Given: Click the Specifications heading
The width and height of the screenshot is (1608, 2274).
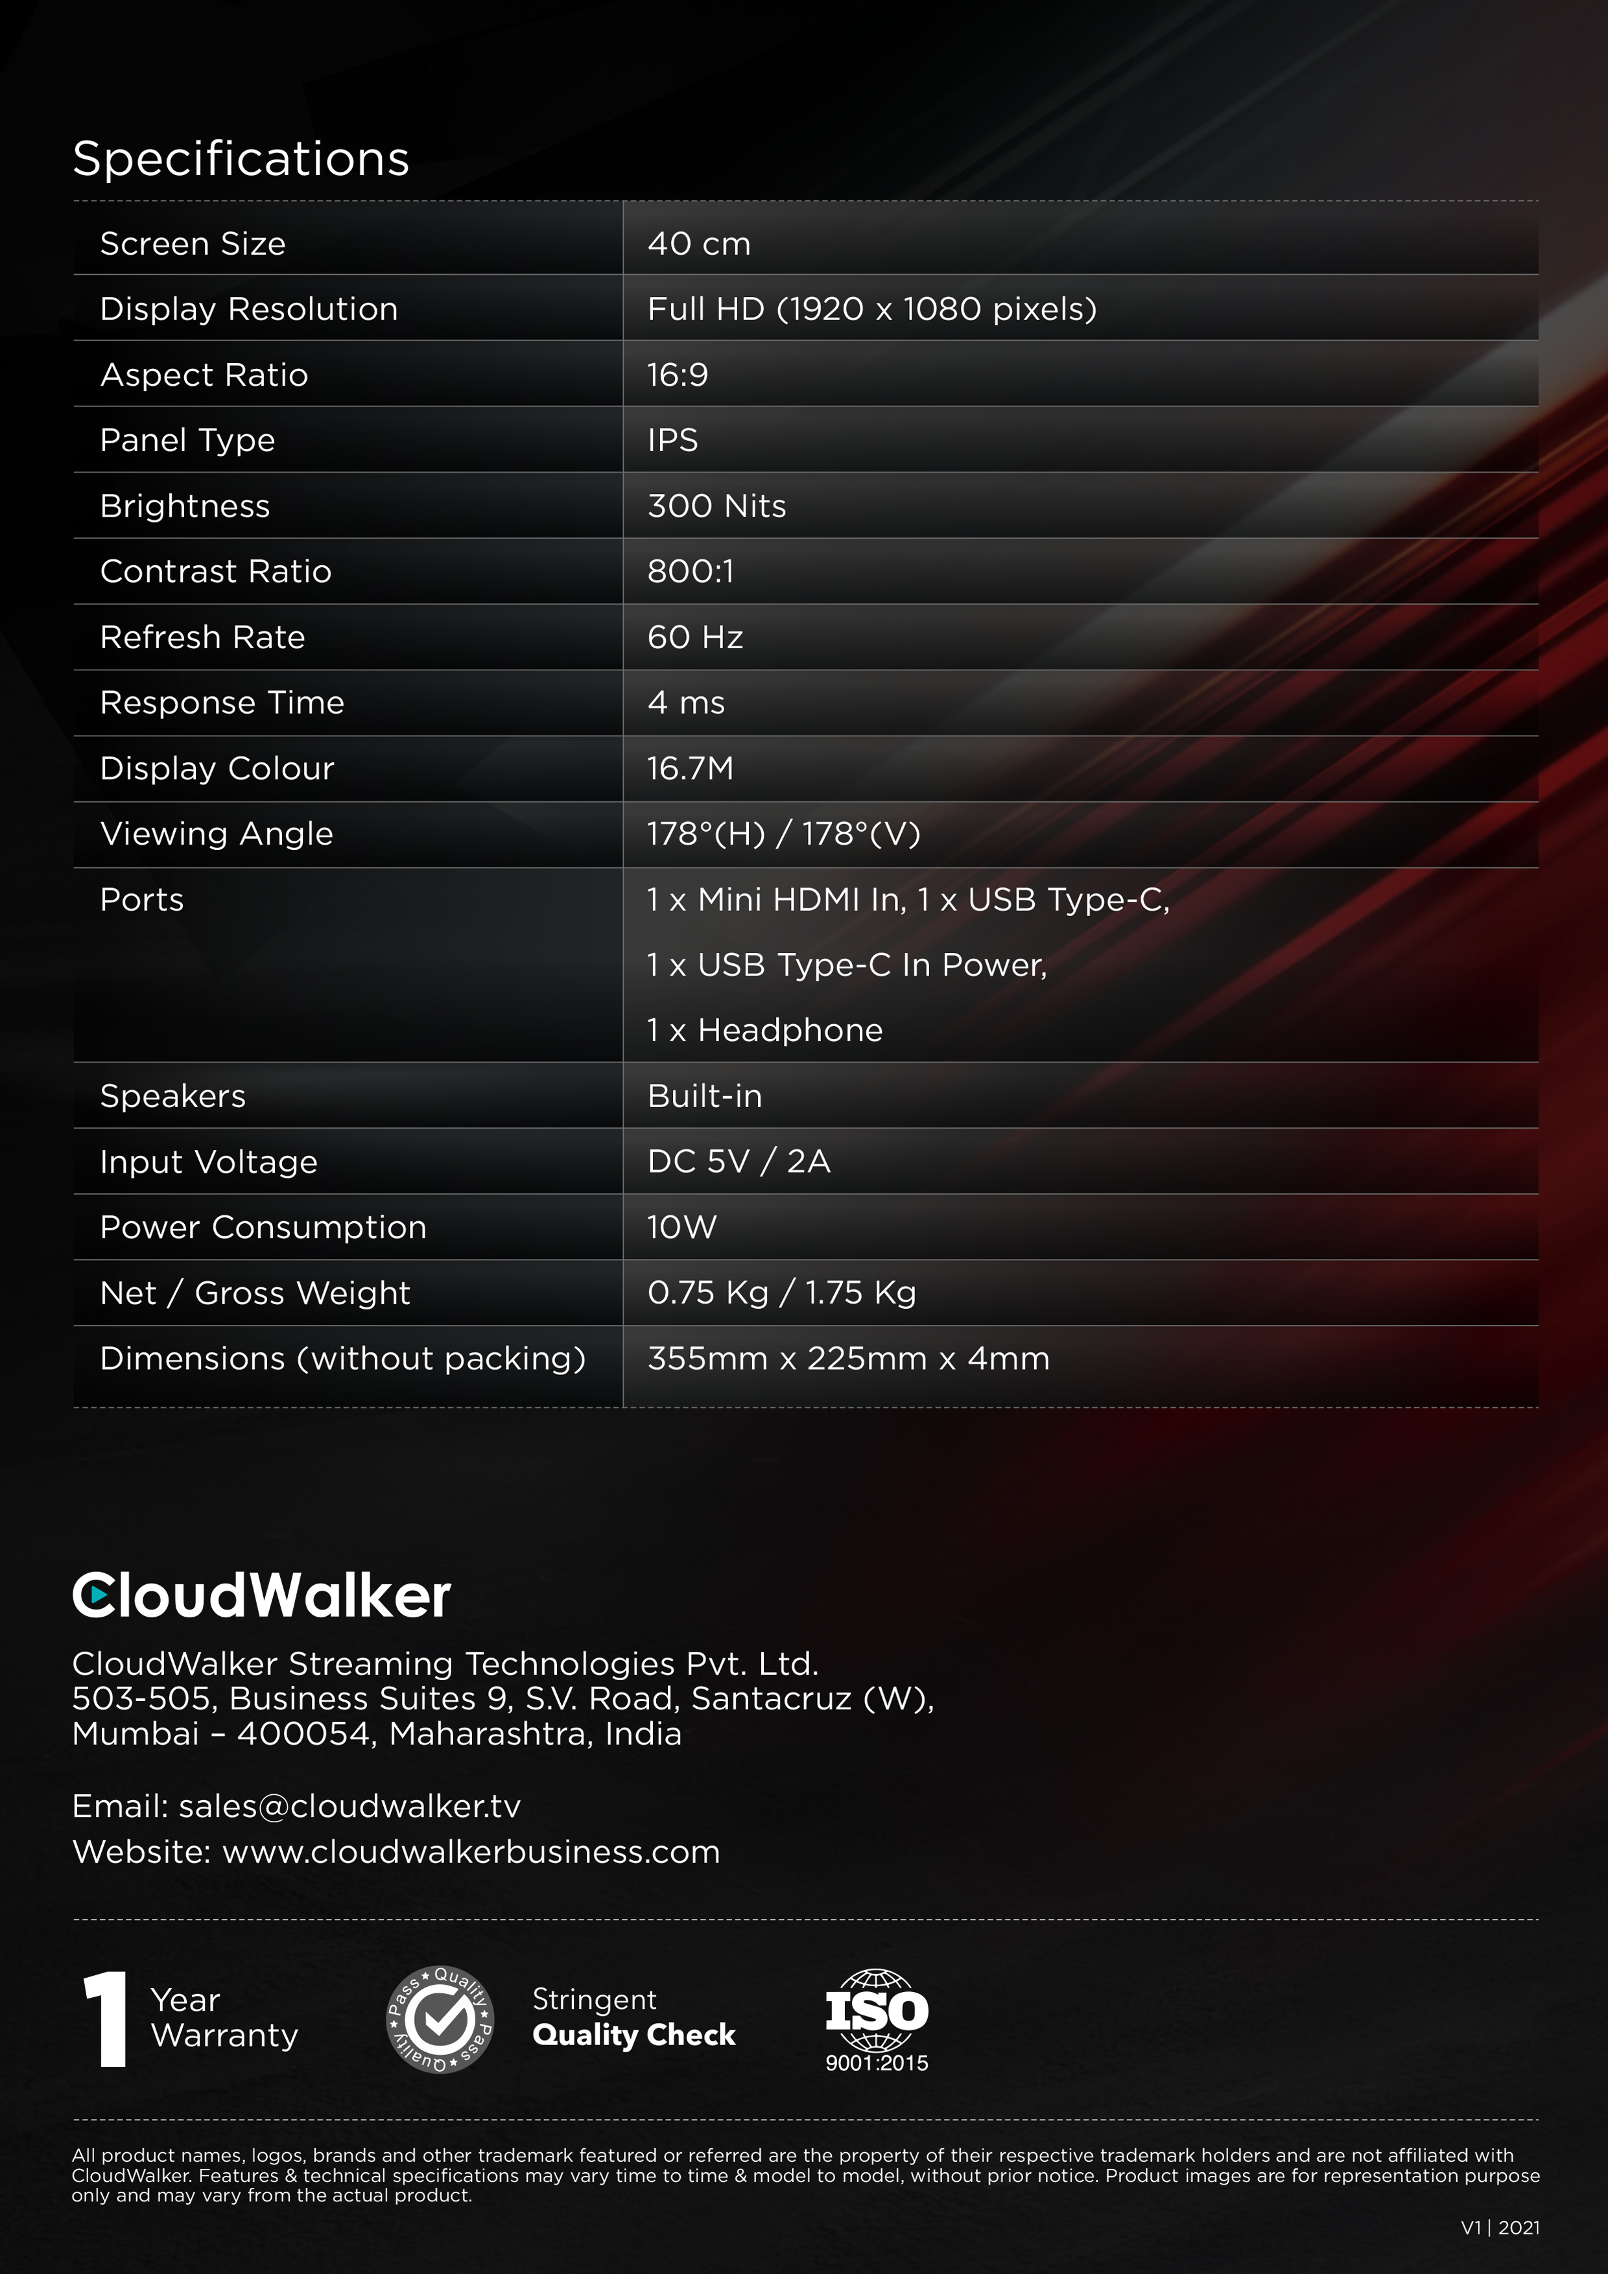Looking at the screenshot, I should (x=241, y=158).
